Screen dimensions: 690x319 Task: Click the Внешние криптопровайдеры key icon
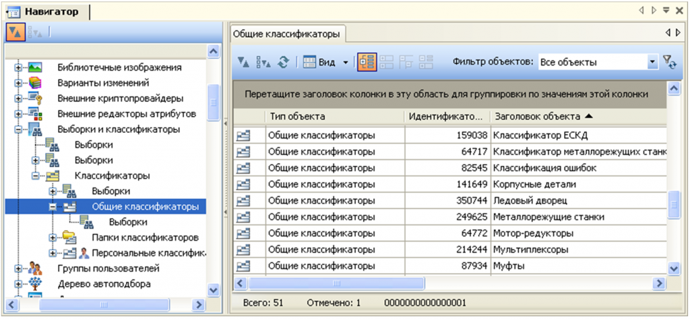[x=35, y=98]
